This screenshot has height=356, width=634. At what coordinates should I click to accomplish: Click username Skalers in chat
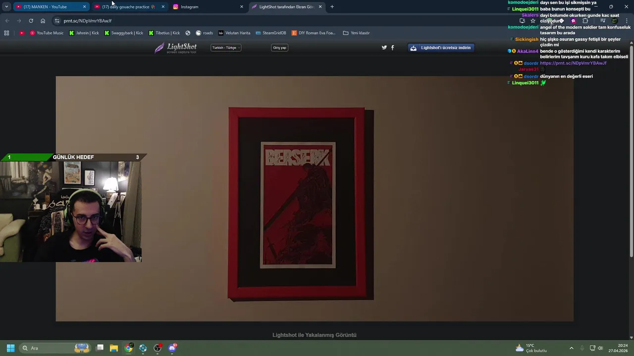[x=530, y=15]
